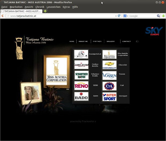Image resolution: width=166 pixels, height=141 pixels.
Task: Expand the URL history dropdown arrow
Action: pyautogui.click(x=116, y=16)
